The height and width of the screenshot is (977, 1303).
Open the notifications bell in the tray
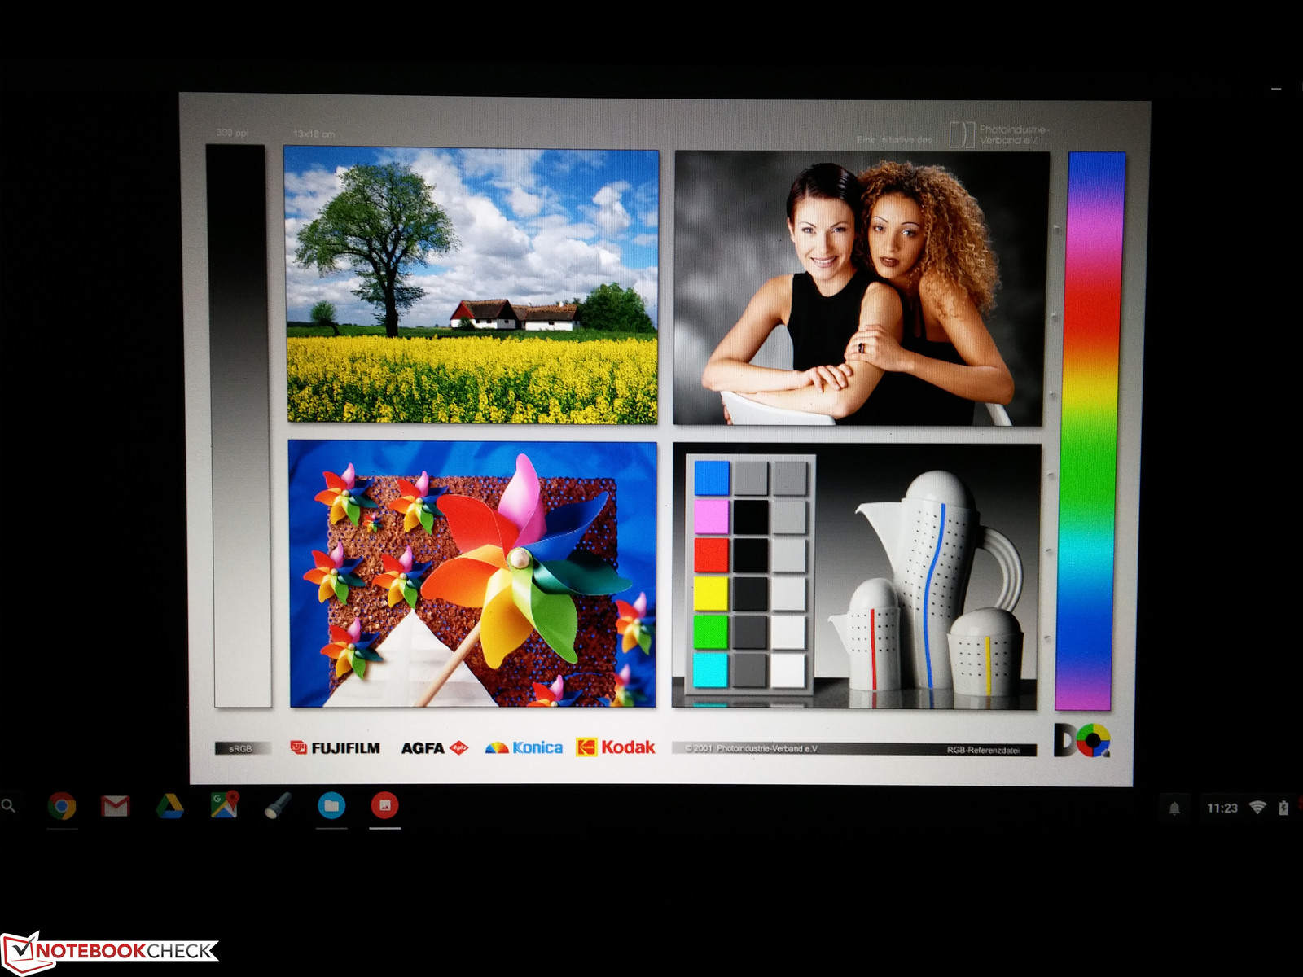pyautogui.click(x=1174, y=808)
